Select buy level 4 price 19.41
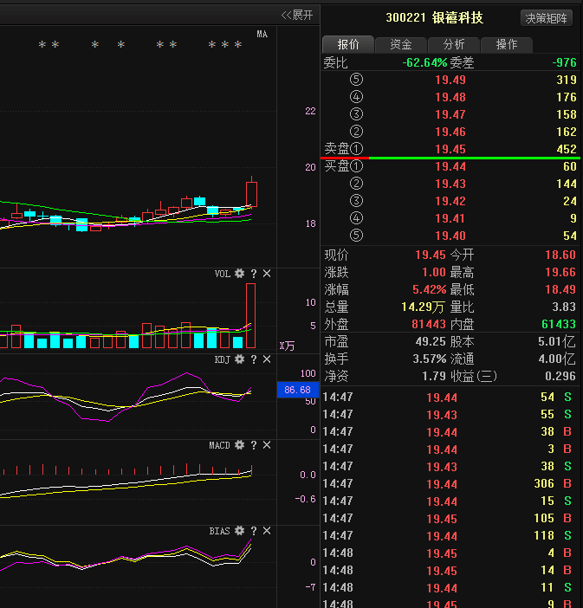This screenshot has width=583, height=608. tap(450, 219)
